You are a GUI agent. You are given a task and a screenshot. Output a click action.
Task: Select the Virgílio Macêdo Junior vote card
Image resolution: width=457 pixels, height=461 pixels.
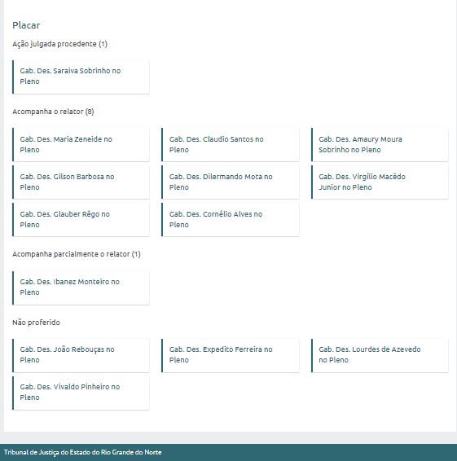click(x=380, y=182)
